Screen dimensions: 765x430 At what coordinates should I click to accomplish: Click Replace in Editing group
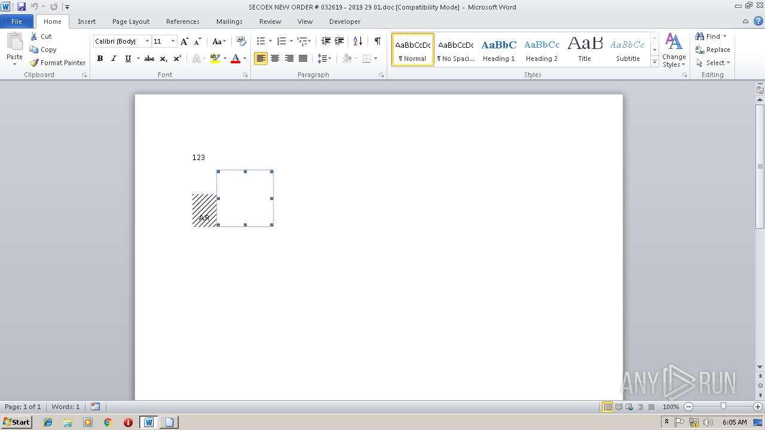(712, 50)
